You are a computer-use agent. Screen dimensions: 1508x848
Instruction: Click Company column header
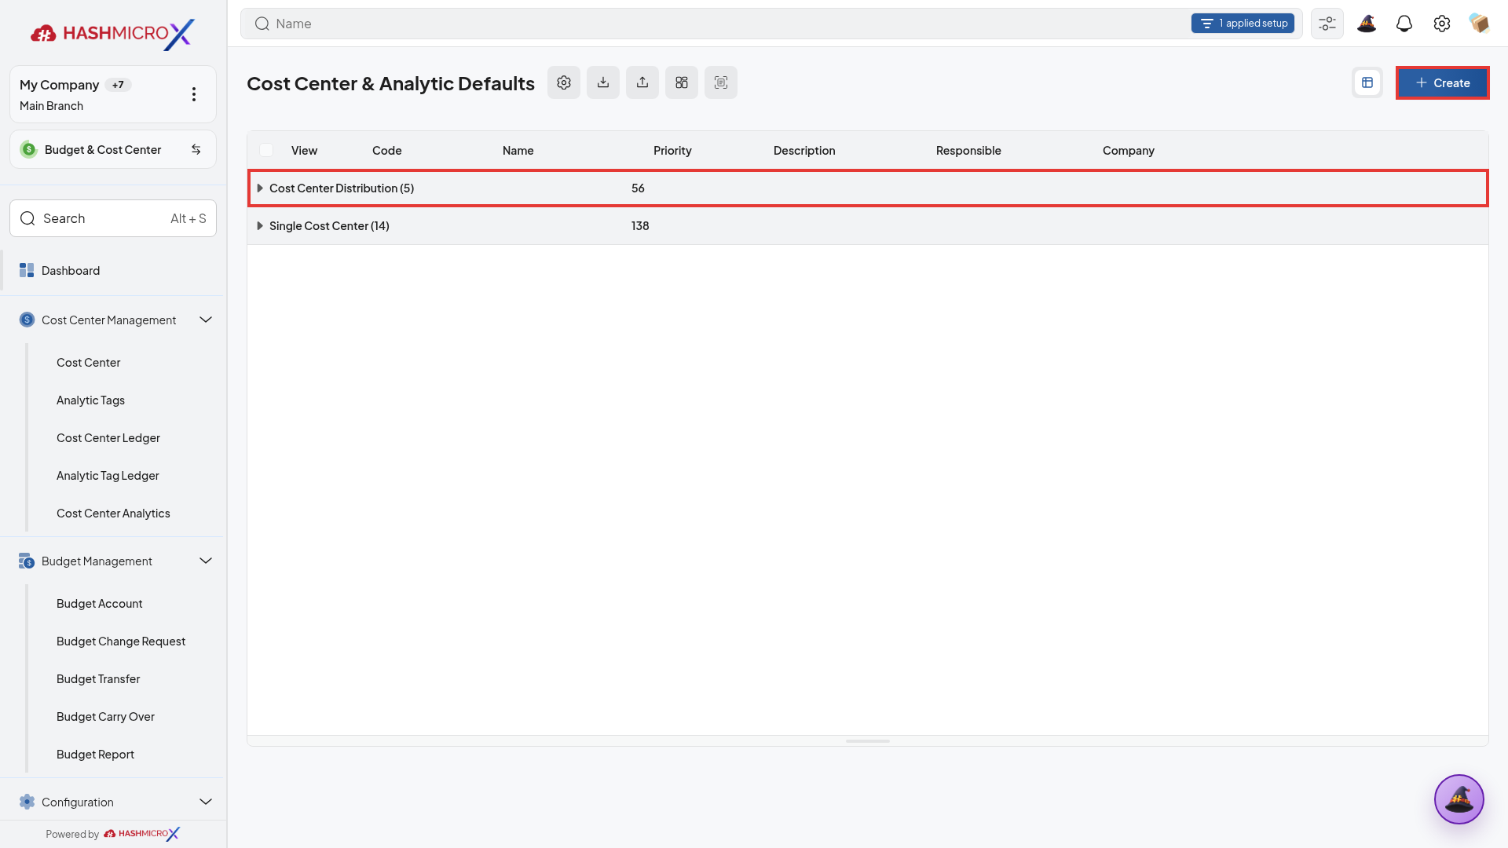coord(1129,151)
